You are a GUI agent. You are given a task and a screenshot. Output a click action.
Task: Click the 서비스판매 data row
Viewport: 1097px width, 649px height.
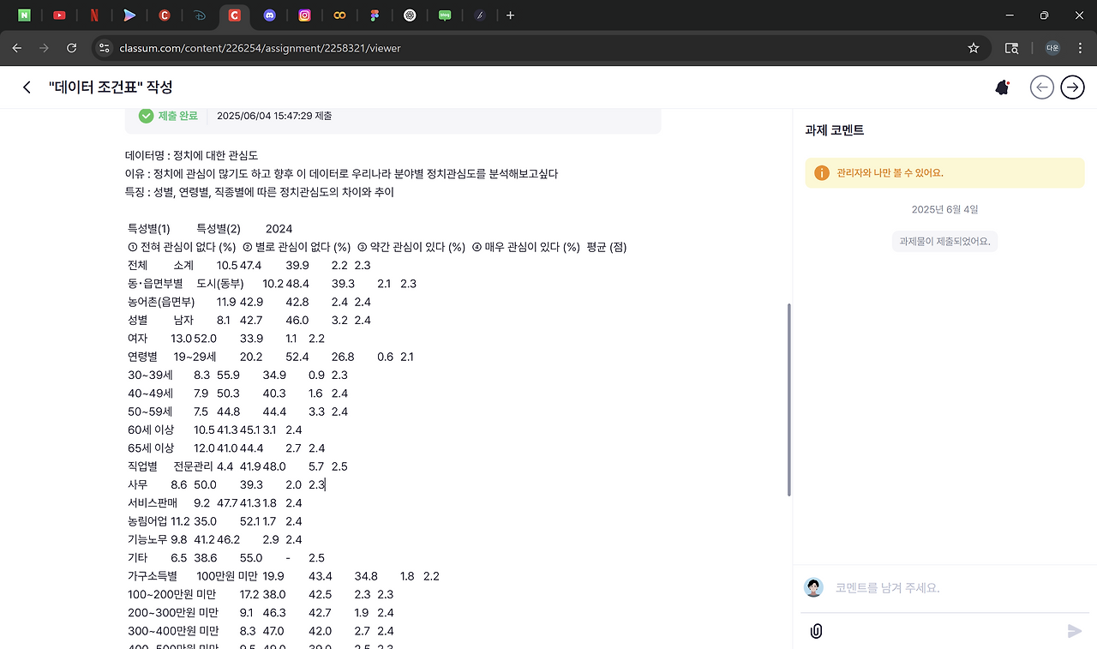215,503
